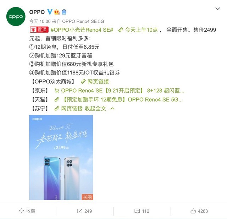This screenshot has width=227, height=219.
Task: Click the blue verified V badge
Action: (50, 12)
